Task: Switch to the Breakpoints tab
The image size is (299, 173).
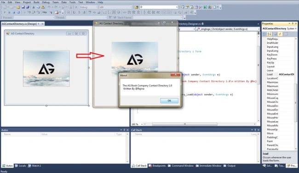Action: coord(157,166)
